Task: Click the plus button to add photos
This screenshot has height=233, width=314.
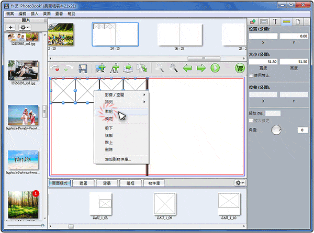Action: pos(11,26)
